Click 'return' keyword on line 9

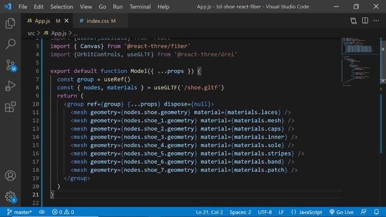pos(67,96)
